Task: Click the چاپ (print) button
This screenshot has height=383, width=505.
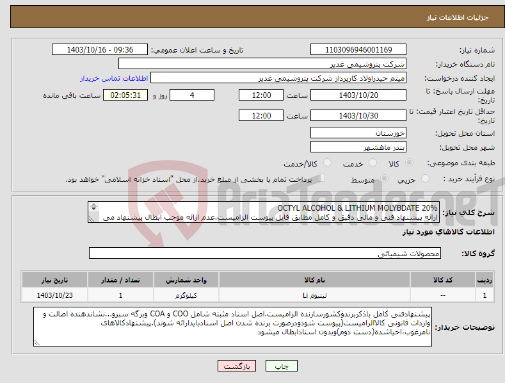Action: click(281, 366)
